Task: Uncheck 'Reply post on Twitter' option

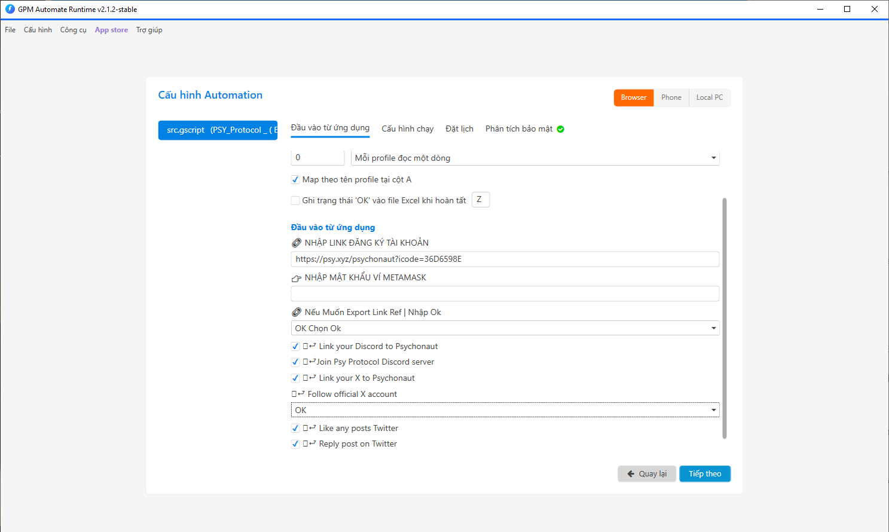Action: coord(295,444)
